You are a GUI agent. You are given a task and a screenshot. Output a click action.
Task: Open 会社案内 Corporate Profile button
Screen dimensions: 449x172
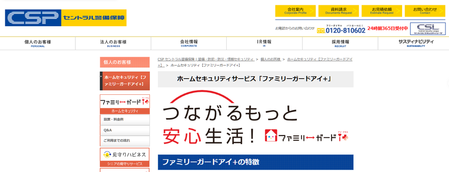coord(295,11)
